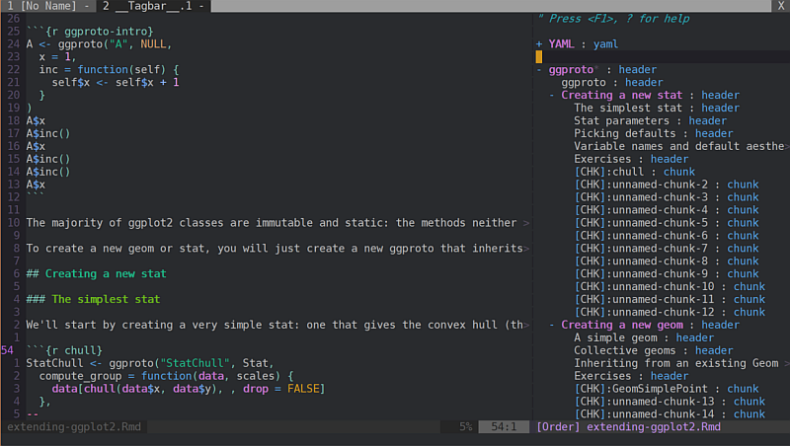
Task: Click the 'A <- ggproto("A", NULL,' line
Action: coord(100,44)
